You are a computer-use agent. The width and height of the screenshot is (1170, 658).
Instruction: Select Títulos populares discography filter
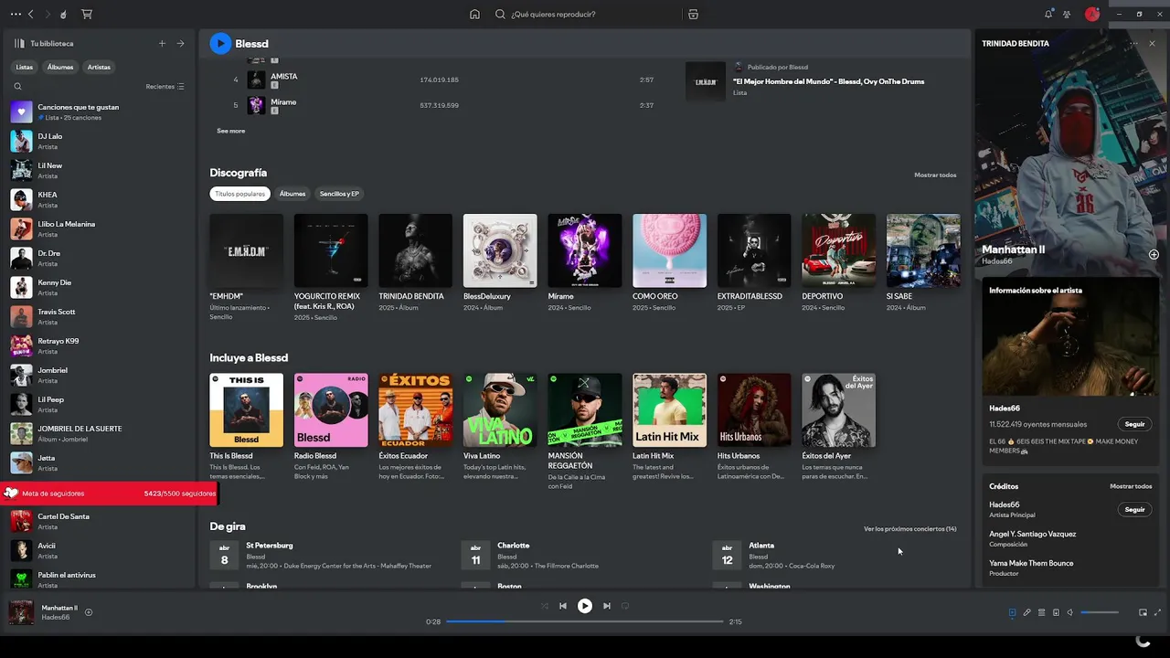240,194
